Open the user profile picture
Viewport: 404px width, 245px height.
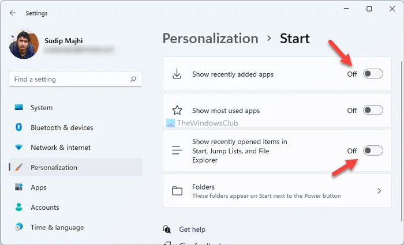[x=24, y=45]
